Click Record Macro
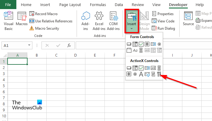Image resolution: width=212 pixels, height=121 pixels. [44, 14]
